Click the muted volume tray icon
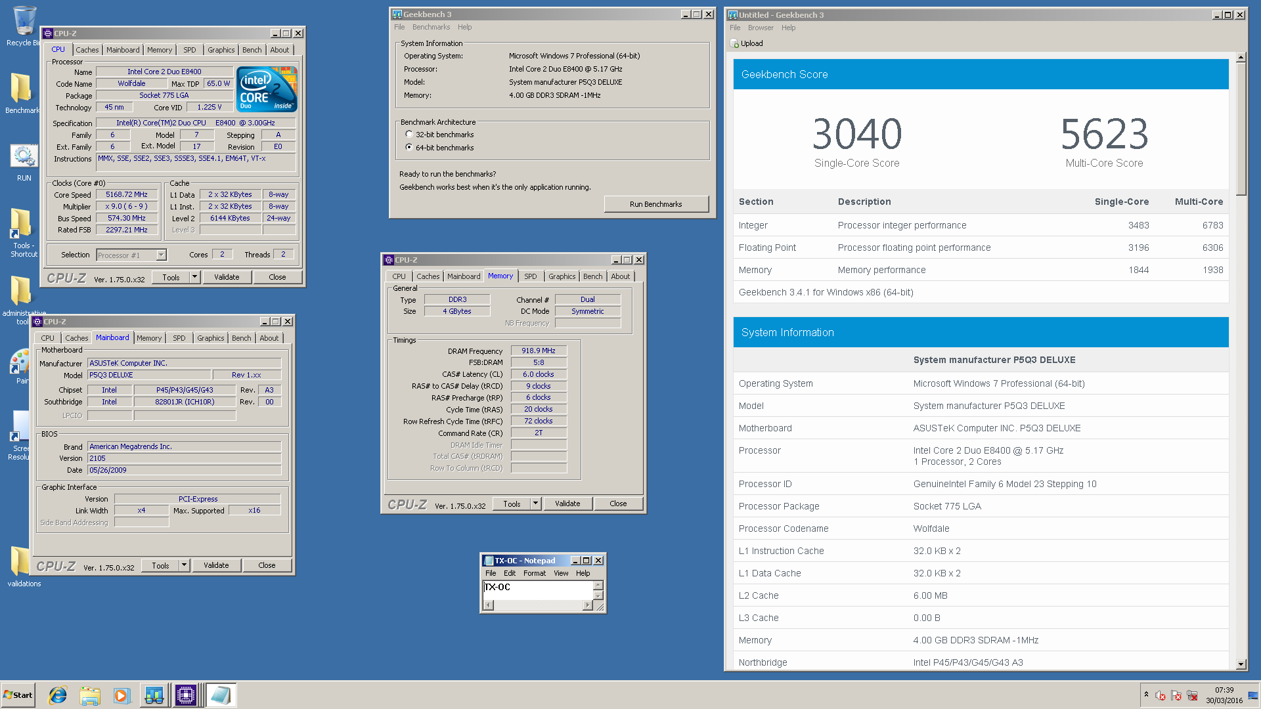 1161,695
